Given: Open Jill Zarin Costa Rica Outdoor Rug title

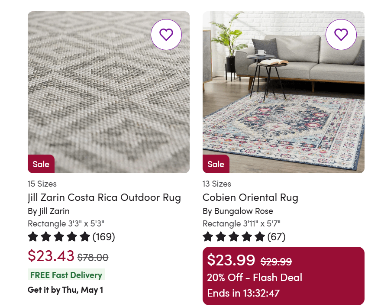Looking at the screenshot, I should [x=104, y=198].
